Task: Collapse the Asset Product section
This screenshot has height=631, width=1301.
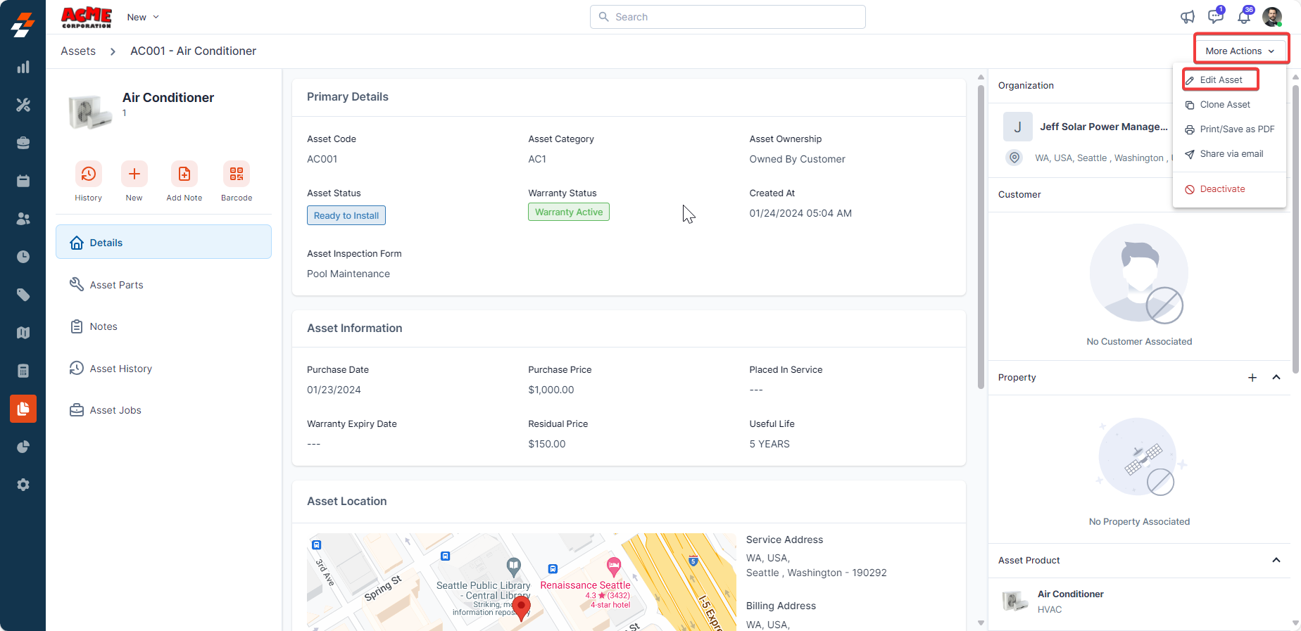Action: [1276, 560]
